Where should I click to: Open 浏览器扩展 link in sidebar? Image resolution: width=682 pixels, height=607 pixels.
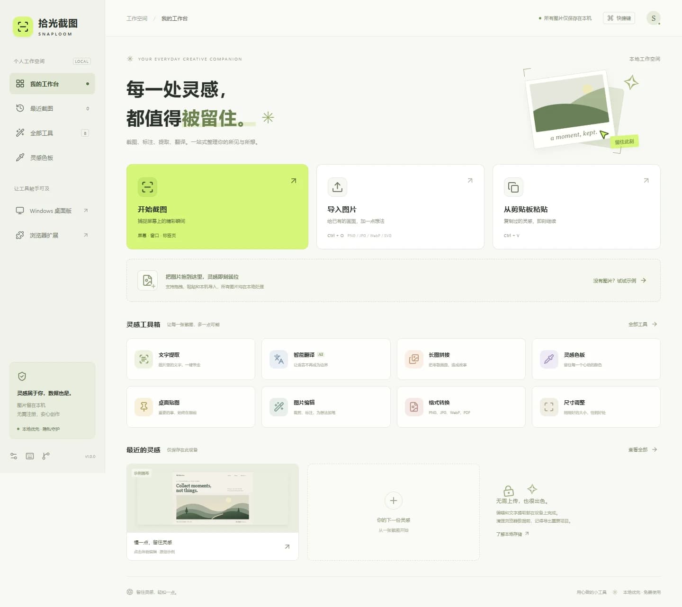(52, 235)
